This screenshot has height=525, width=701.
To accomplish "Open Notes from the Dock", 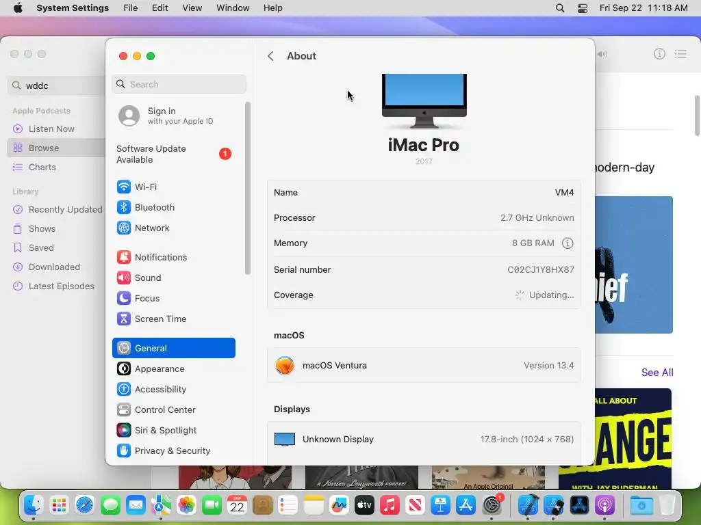I will click(x=314, y=505).
